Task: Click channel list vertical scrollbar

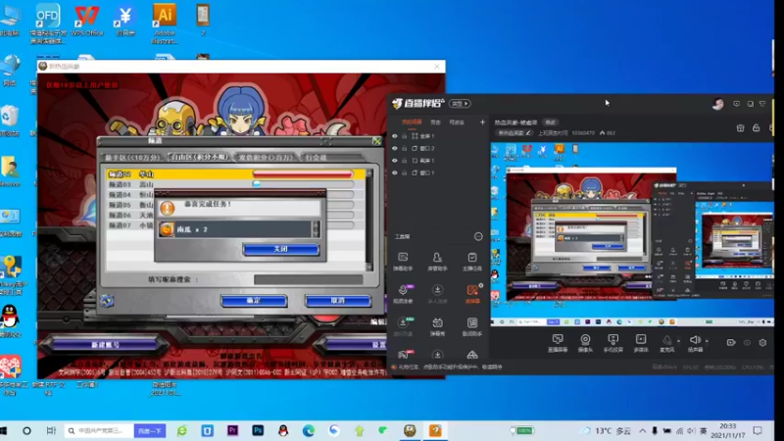Action: coord(369,220)
